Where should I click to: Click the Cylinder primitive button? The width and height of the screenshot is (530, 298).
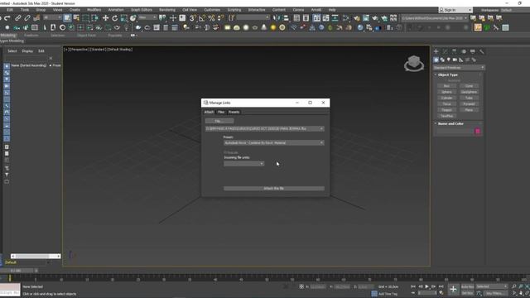[x=446, y=98]
